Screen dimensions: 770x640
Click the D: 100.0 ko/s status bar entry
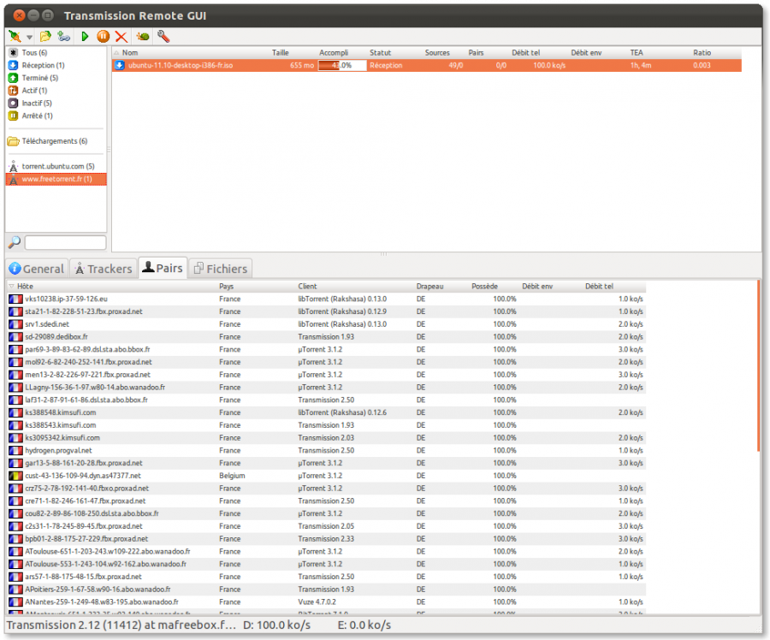(x=277, y=625)
